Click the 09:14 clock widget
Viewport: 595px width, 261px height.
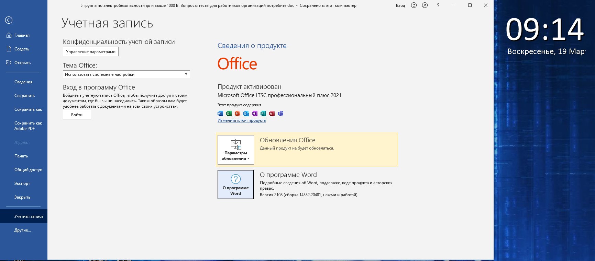[x=545, y=30]
